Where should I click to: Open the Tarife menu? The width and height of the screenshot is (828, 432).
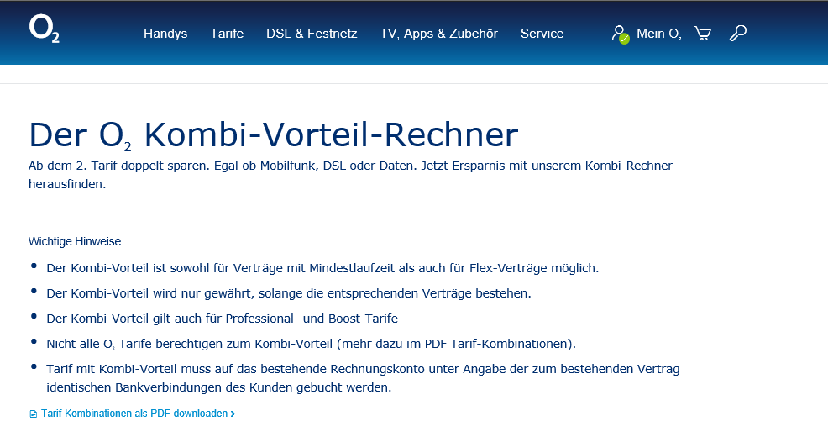[x=227, y=34]
